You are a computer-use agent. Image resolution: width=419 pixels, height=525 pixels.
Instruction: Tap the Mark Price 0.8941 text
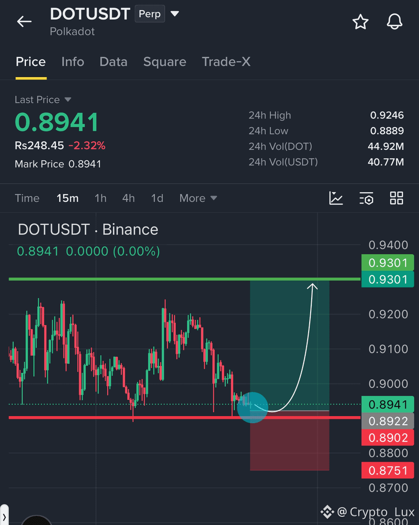(58, 164)
